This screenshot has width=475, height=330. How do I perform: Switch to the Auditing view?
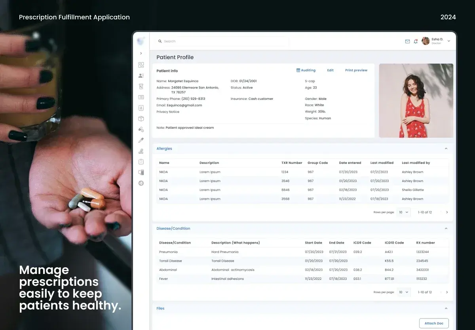306,70
